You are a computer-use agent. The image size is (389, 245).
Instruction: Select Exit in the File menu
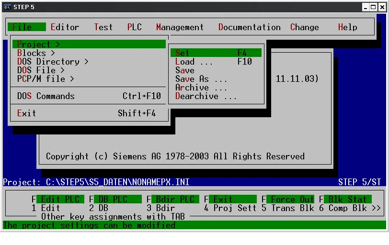(89, 113)
